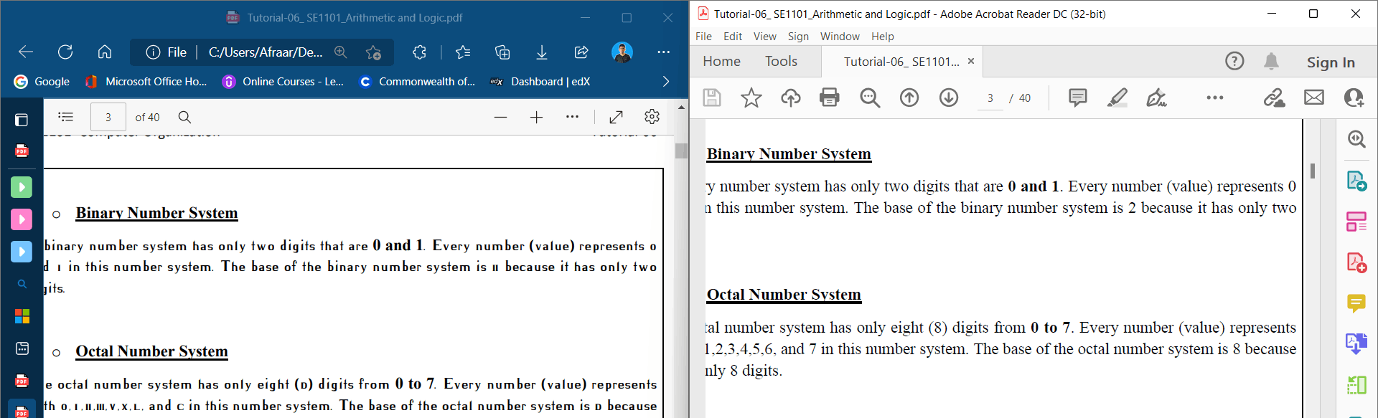Search within the PDF in Edge
The height and width of the screenshot is (418, 1378).
tap(184, 117)
